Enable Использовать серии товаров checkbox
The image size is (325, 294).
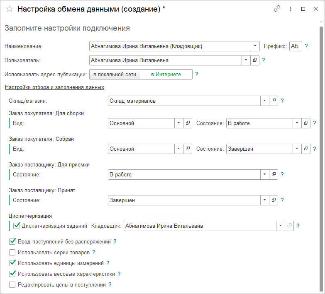12,252
